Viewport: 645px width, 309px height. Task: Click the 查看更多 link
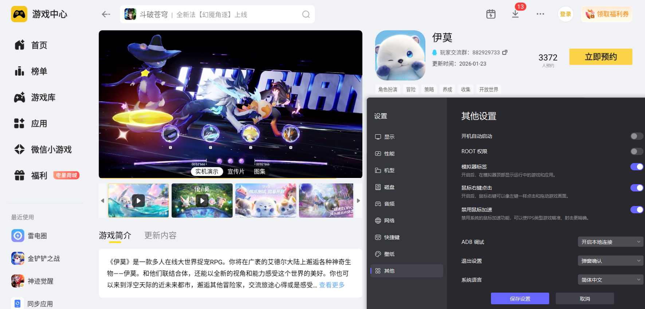coord(332,285)
